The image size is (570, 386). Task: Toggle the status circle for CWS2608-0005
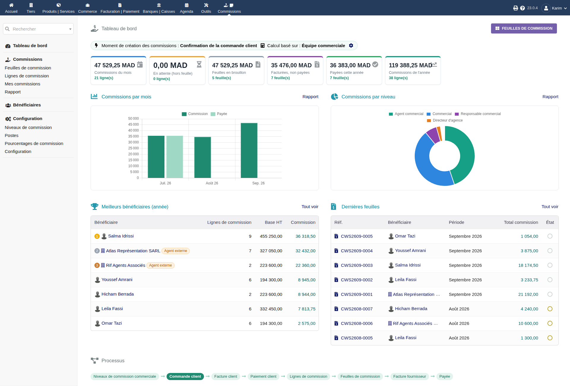coord(550,338)
